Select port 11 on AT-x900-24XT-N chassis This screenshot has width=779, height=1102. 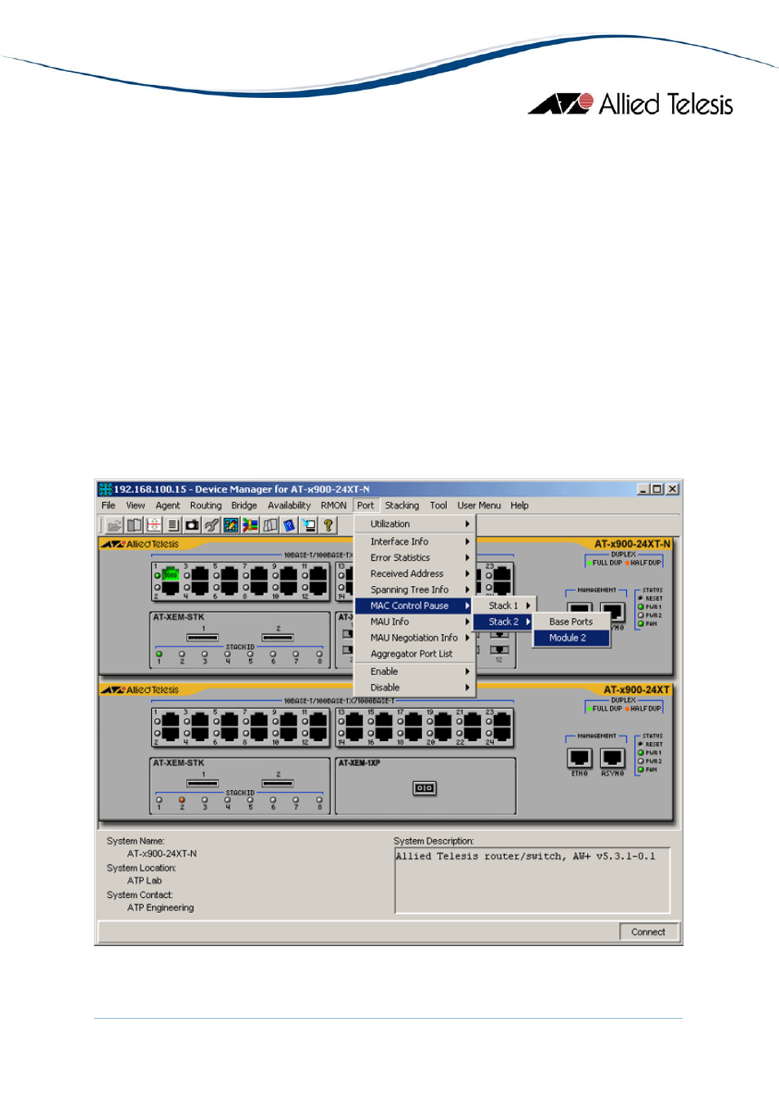click(318, 574)
